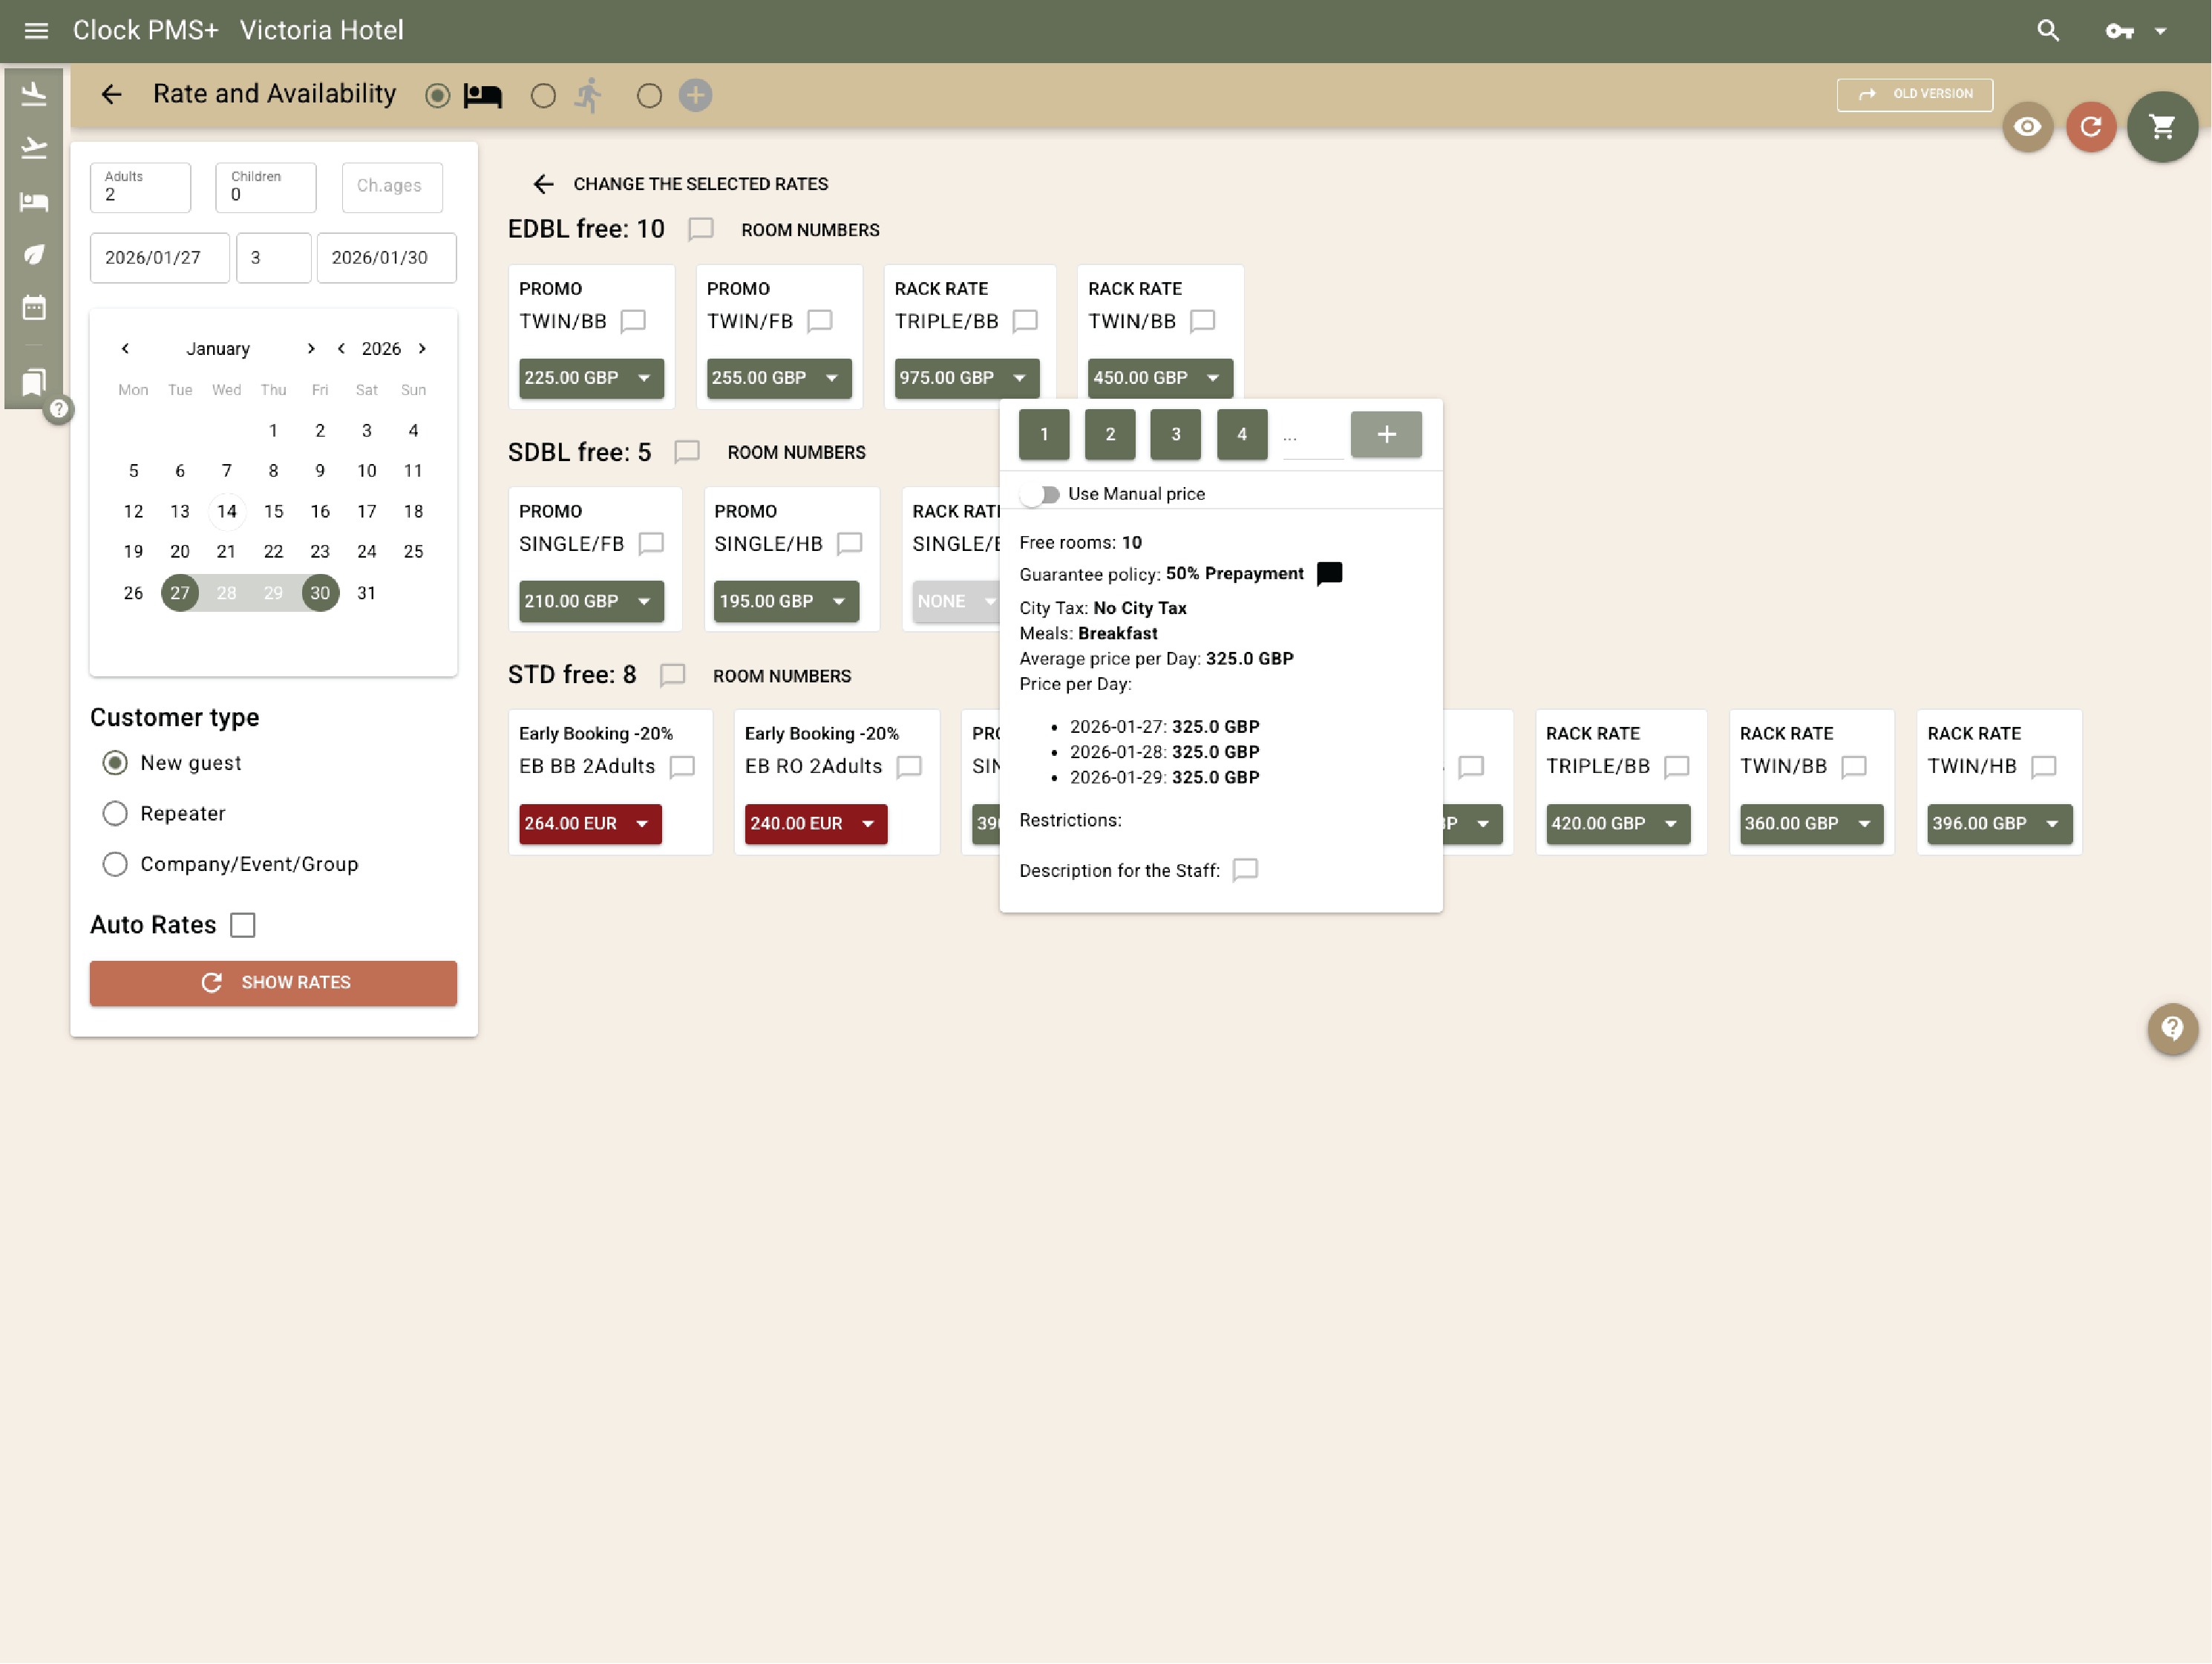Open the shopping cart button
This screenshot has width=2212, height=1664.
tap(2162, 127)
